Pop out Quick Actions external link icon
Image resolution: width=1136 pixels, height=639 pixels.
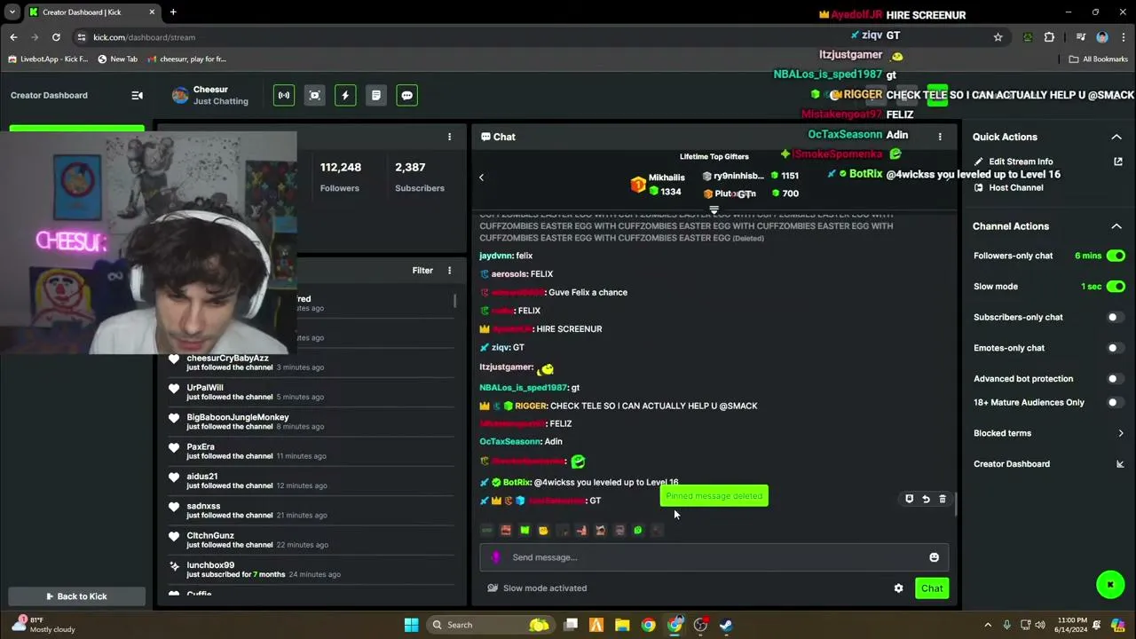(1118, 162)
